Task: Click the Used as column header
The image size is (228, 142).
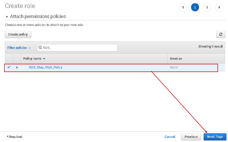Action: 176,59
